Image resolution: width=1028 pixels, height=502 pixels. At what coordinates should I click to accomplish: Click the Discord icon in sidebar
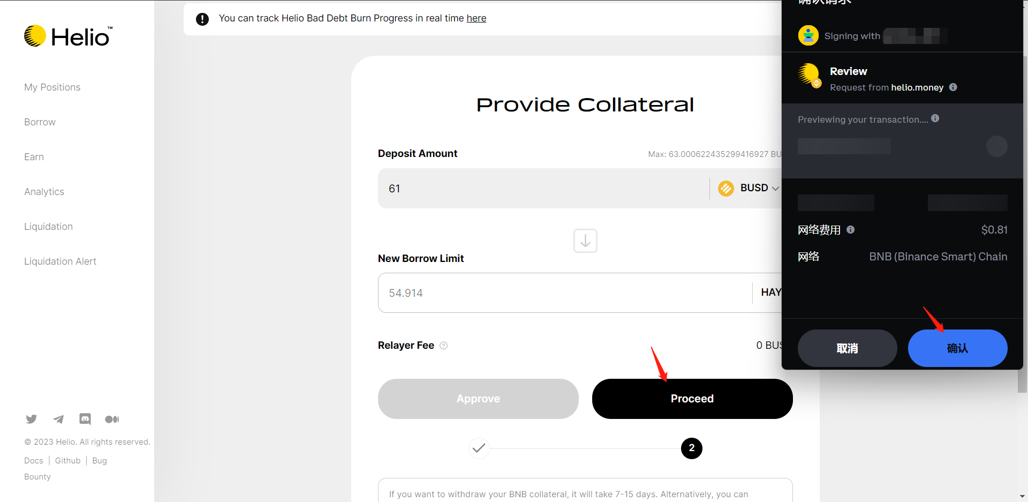(85, 419)
